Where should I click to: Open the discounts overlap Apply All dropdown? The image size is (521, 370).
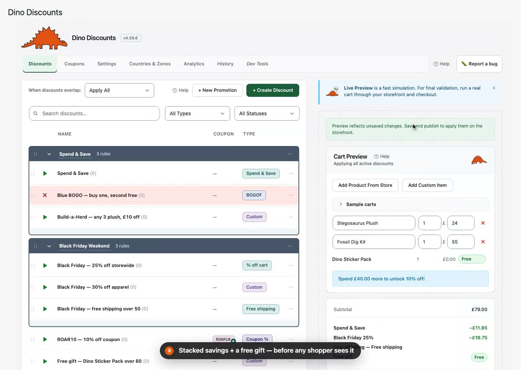(119, 90)
